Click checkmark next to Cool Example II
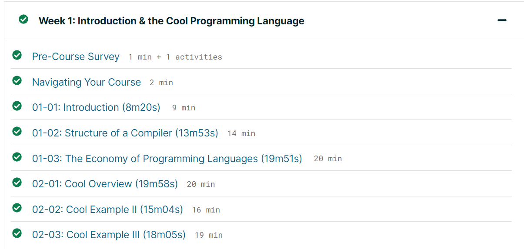This screenshot has height=249, width=524. [17, 208]
